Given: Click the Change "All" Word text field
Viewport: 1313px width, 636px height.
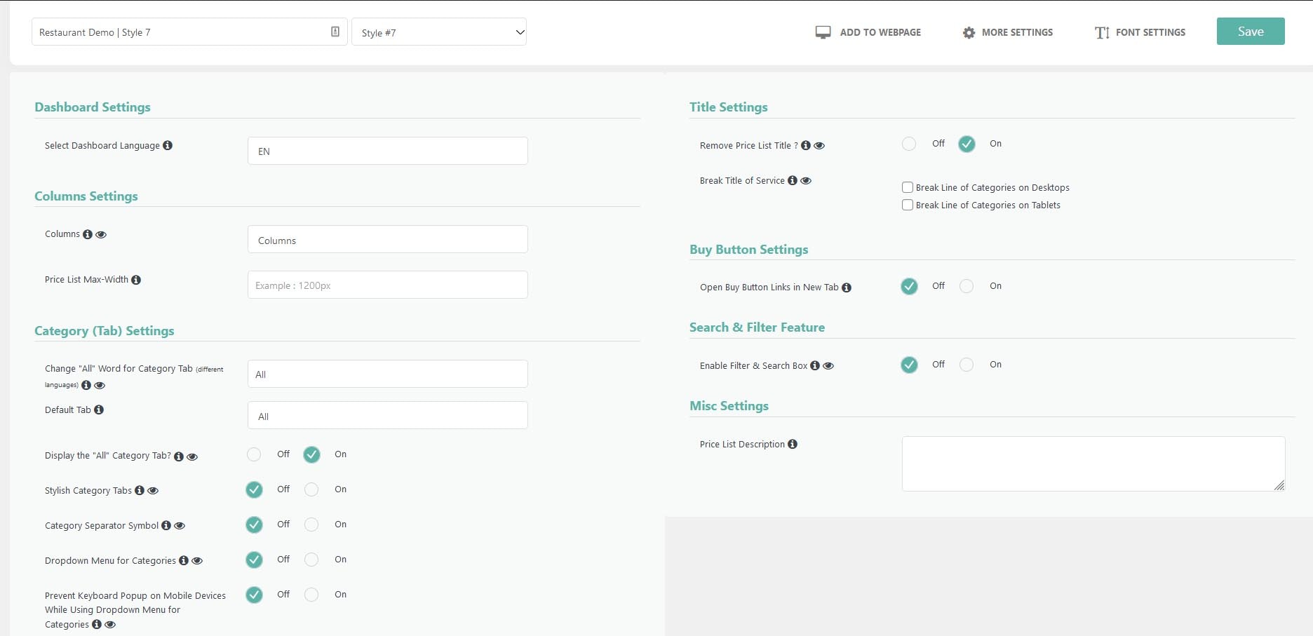Looking at the screenshot, I should [x=388, y=374].
